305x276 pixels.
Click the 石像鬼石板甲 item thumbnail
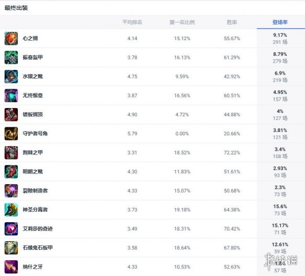click(x=11, y=248)
